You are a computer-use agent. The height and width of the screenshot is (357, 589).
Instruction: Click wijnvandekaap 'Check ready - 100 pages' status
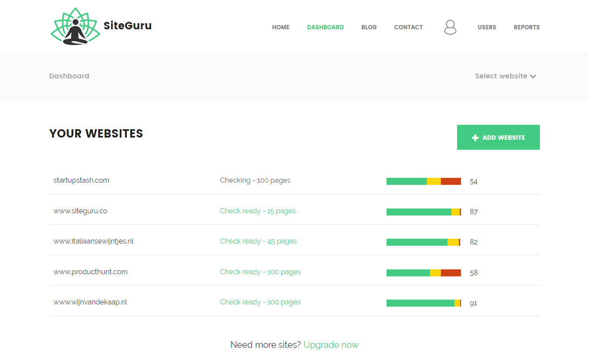pos(260,302)
